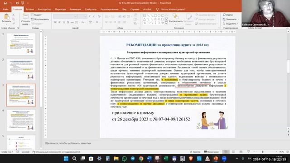
Task: Open the Windows Start menu
Action: pyautogui.click(x=66, y=158)
